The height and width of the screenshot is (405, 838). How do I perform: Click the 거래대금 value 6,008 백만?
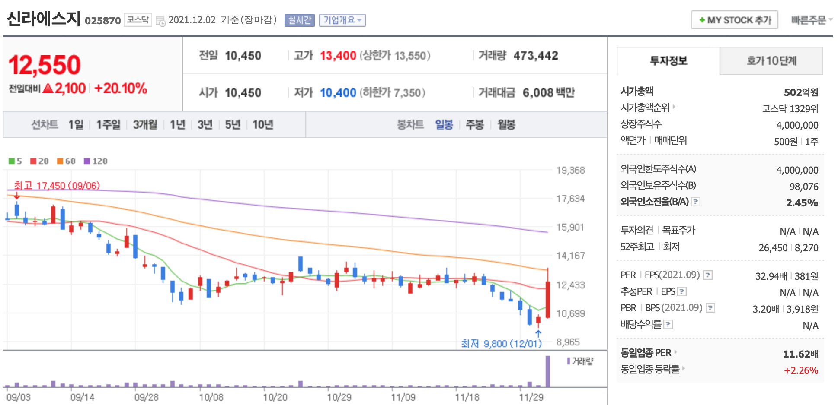[549, 93]
